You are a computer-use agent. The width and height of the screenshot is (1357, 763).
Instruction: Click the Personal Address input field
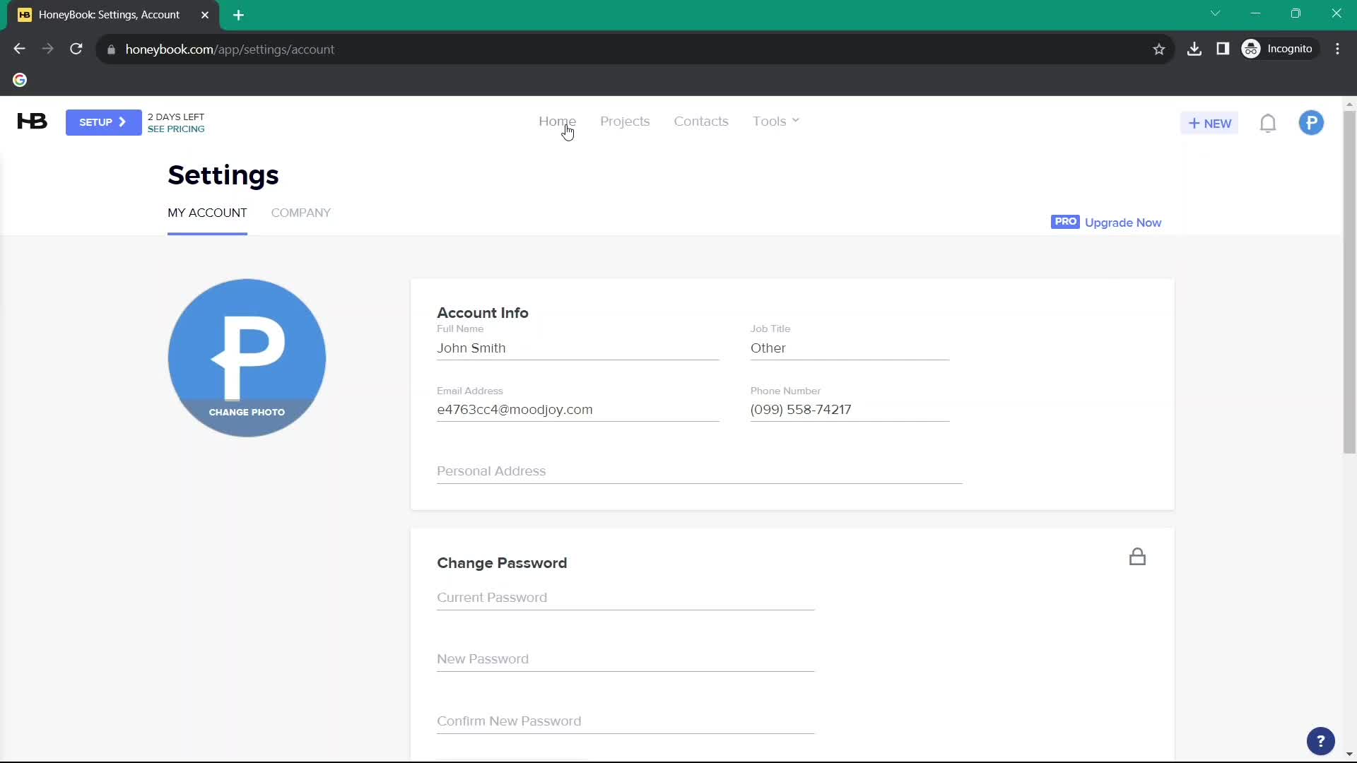pyautogui.click(x=699, y=471)
